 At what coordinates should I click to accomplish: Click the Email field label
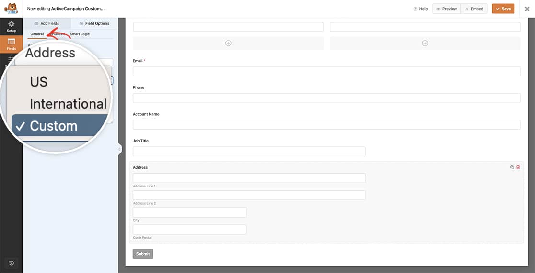coord(138,61)
